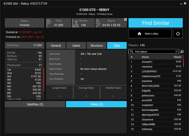Select the Tables (0) tab
This screenshot has width=189, height=136.
[x=96, y=104]
